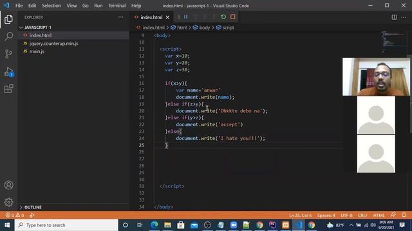This screenshot has width=412, height=231.
Task: Click the debug status bar icon
Action: (x=32, y=216)
